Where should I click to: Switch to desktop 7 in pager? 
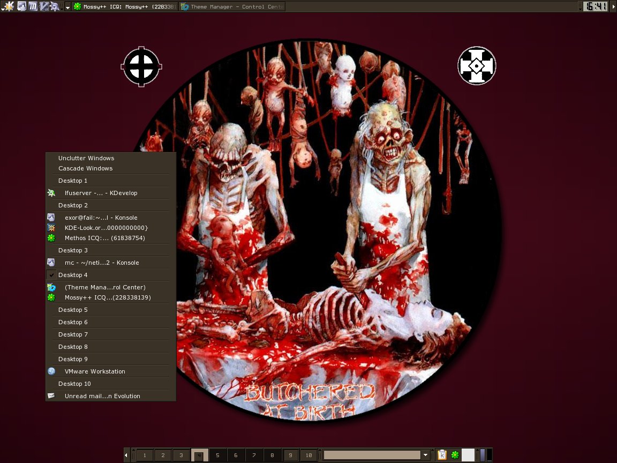(x=254, y=455)
